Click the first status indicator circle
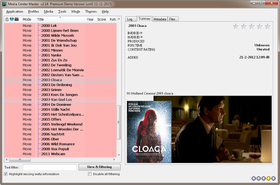This screenshot has height=185, width=280. (x=254, y=178)
